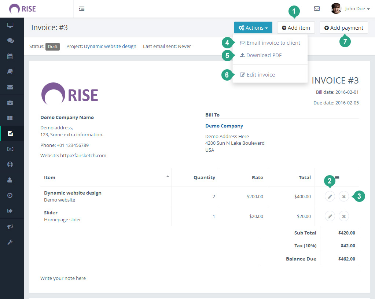The height and width of the screenshot is (299, 375).
Task: Click the 'Write your note here' field
Action: tap(63, 278)
